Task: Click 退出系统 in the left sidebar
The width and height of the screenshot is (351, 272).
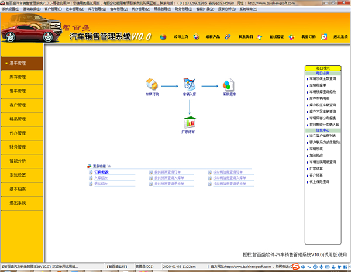Action: click(22, 203)
